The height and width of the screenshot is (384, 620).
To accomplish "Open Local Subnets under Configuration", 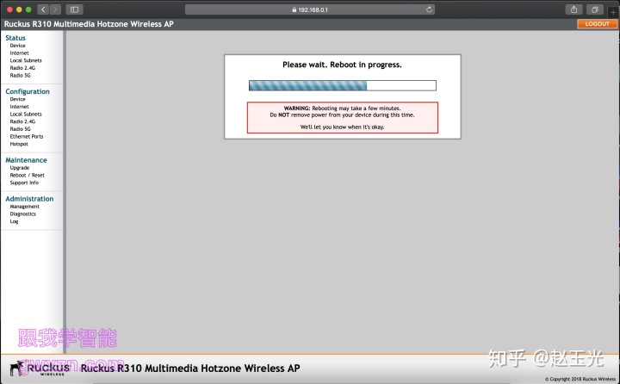I will [x=26, y=115].
